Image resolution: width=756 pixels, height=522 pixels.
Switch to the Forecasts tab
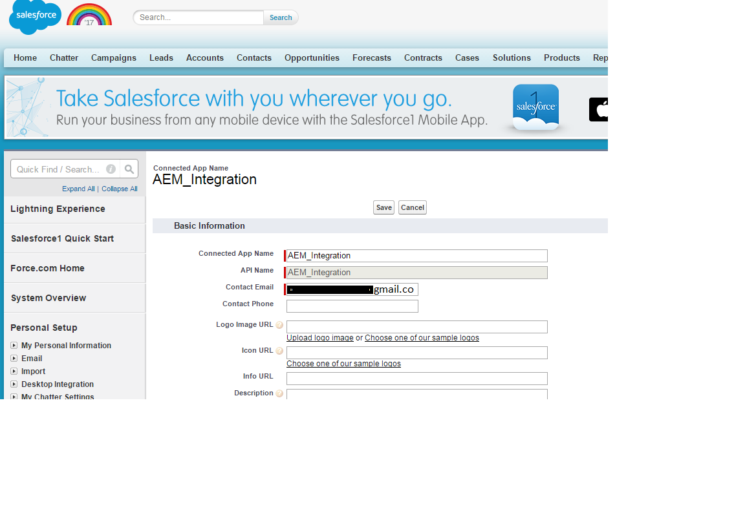coord(372,57)
